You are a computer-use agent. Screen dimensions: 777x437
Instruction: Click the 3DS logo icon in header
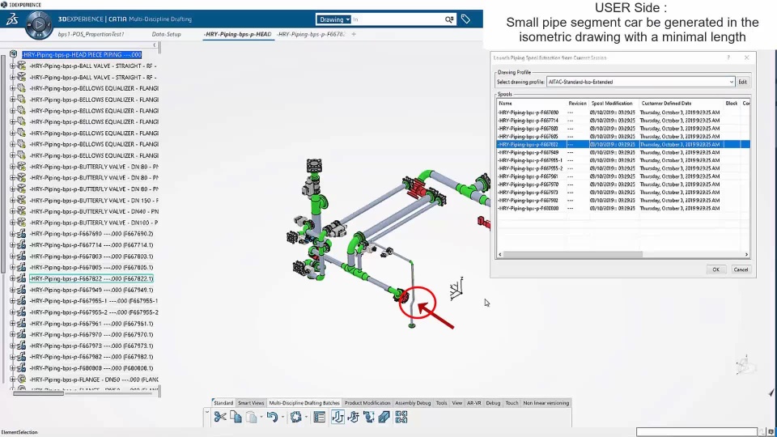click(x=12, y=19)
